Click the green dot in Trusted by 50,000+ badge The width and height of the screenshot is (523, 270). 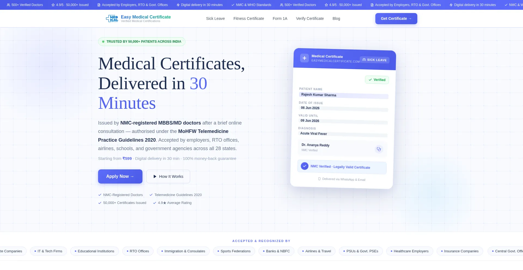103,42
